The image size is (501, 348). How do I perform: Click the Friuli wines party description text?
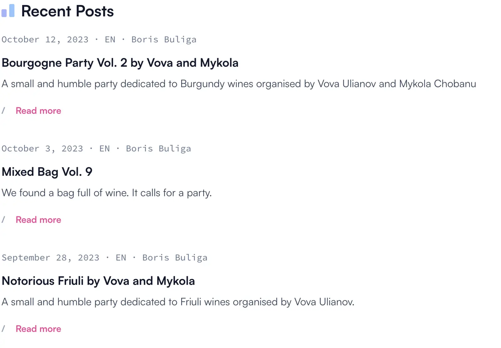click(x=178, y=302)
